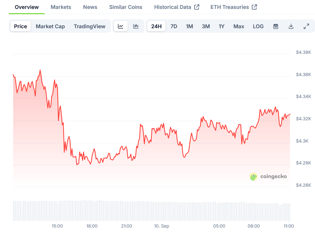This screenshot has height=232, width=315.
Task: Expand chart to fullscreen
Action: pyautogui.click(x=306, y=26)
